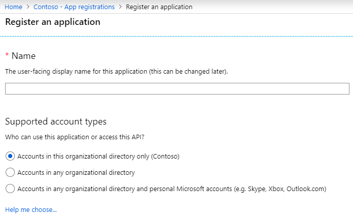Click the red required asterisk beside Name
Image resolution: width=353 pixels, height=217 pixels.
(x=7, y=55)
